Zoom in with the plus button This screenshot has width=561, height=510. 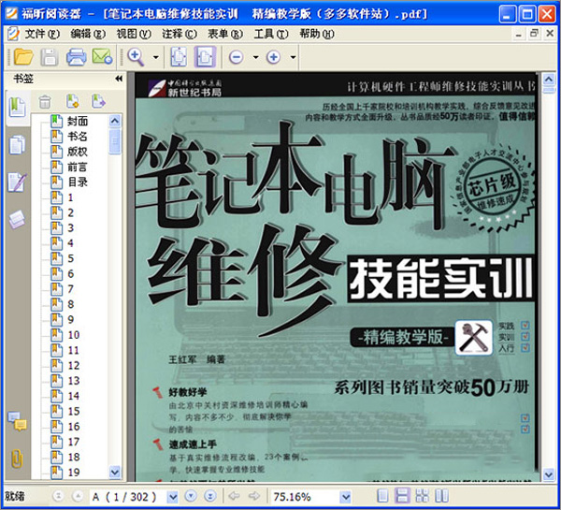[273, 57]
